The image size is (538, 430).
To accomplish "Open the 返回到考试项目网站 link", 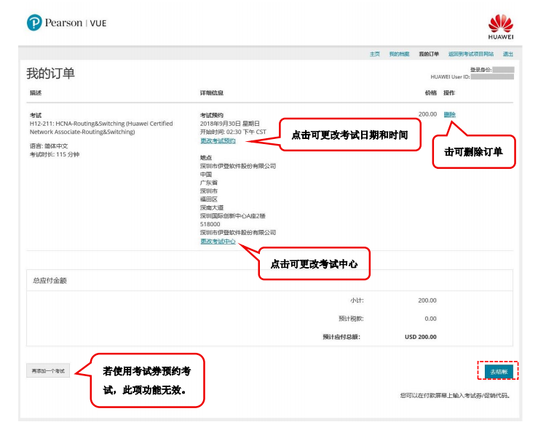I will (470, 54).
